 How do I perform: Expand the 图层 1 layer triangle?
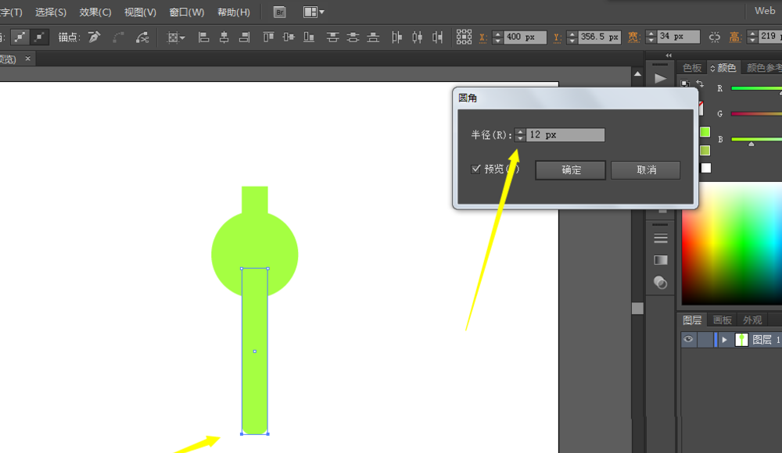point(725,340)
